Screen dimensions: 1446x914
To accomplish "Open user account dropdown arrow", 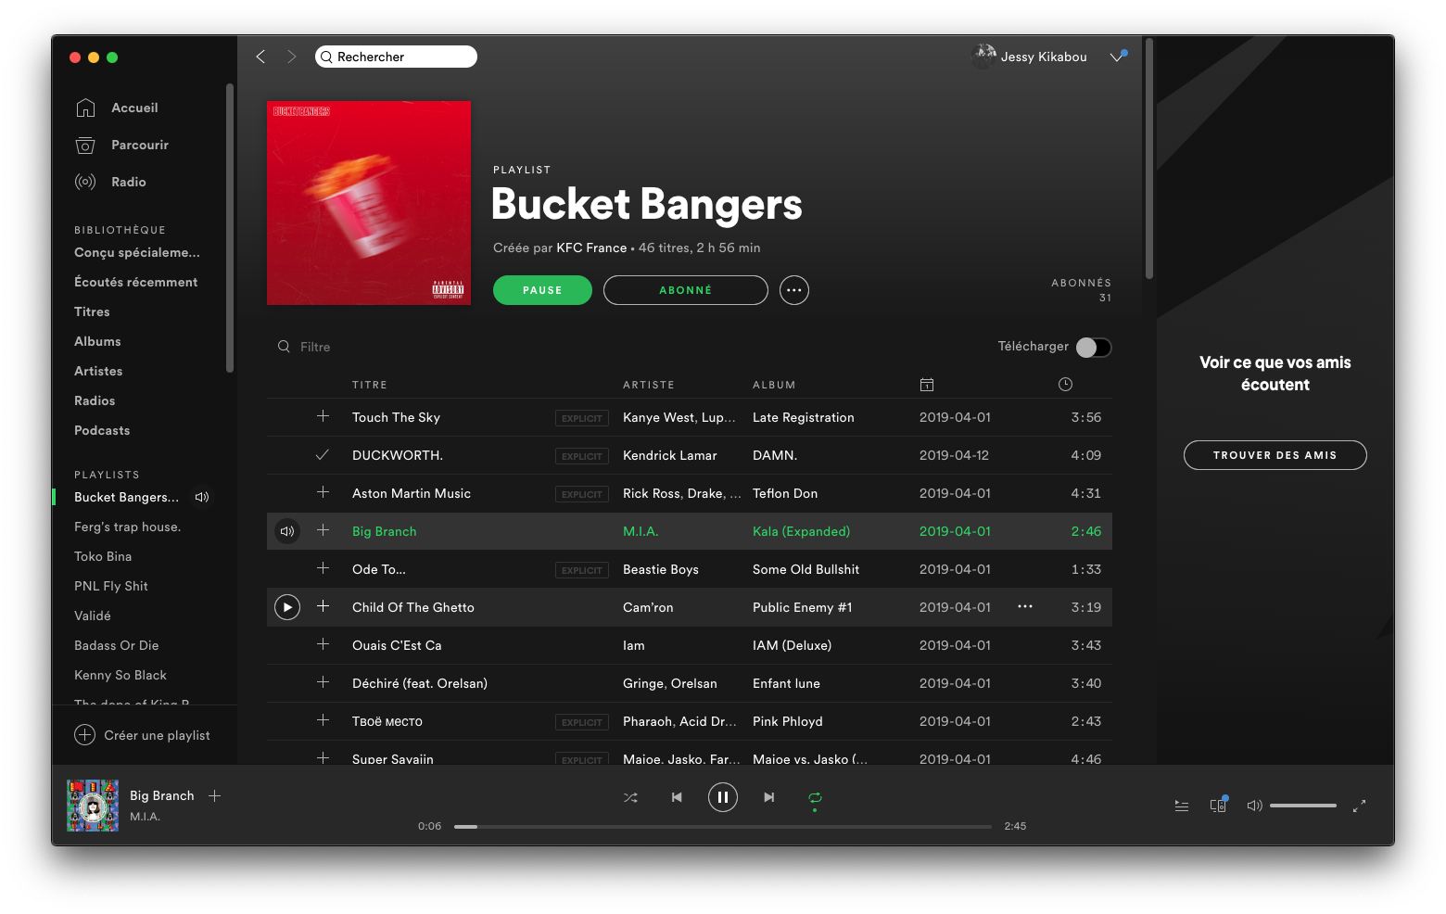I will (1117, 57).
